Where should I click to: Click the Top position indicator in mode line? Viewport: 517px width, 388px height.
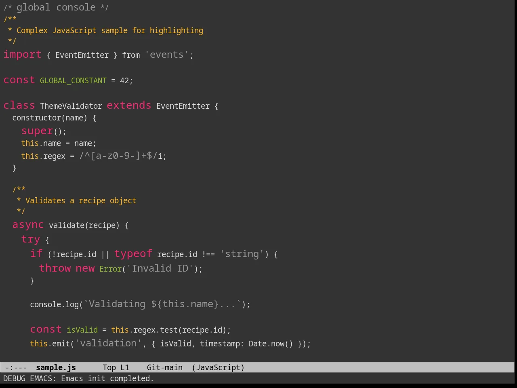109,367
